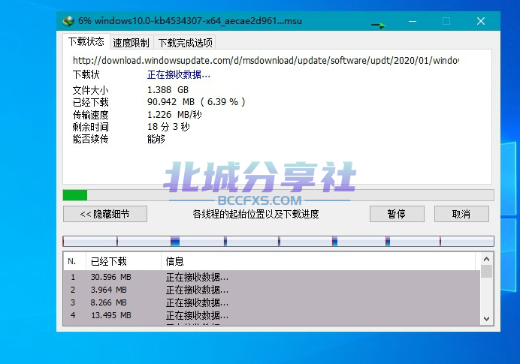Switch to the 下载状态 tab
Image resolution: width=520 pixels, height=364 pixels.
pyautogui.click(x=86, y=42)
